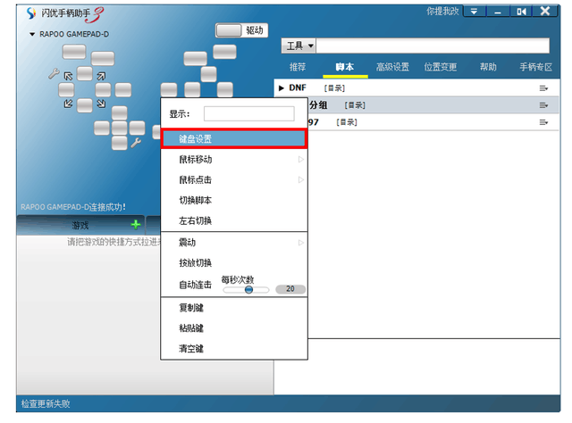Image resolution: width=572 pixels, height=423 pixels.
Task: Click the down-left diagonal arrow icon
Action: coord(68,104)
